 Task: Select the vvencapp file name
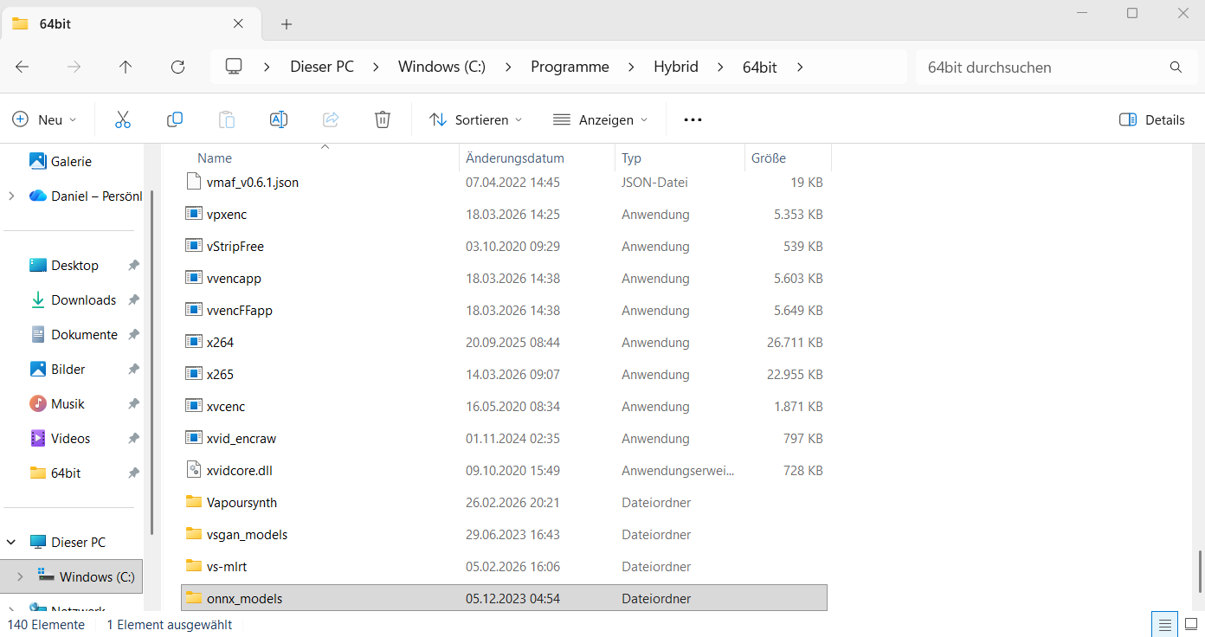(x=235, y=278)
